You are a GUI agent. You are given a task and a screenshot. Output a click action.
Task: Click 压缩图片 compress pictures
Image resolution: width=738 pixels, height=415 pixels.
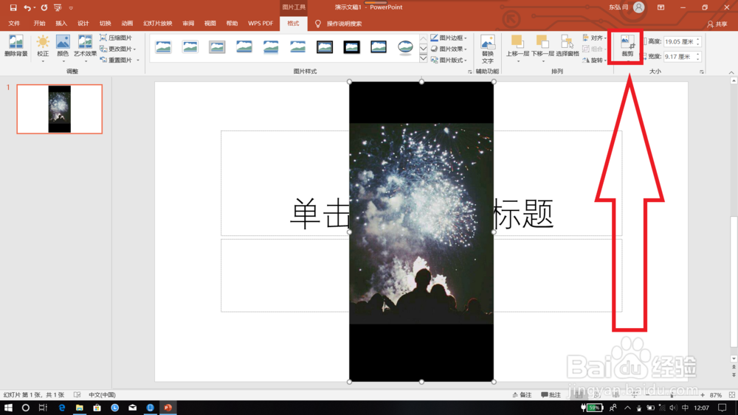click(116, 38)
